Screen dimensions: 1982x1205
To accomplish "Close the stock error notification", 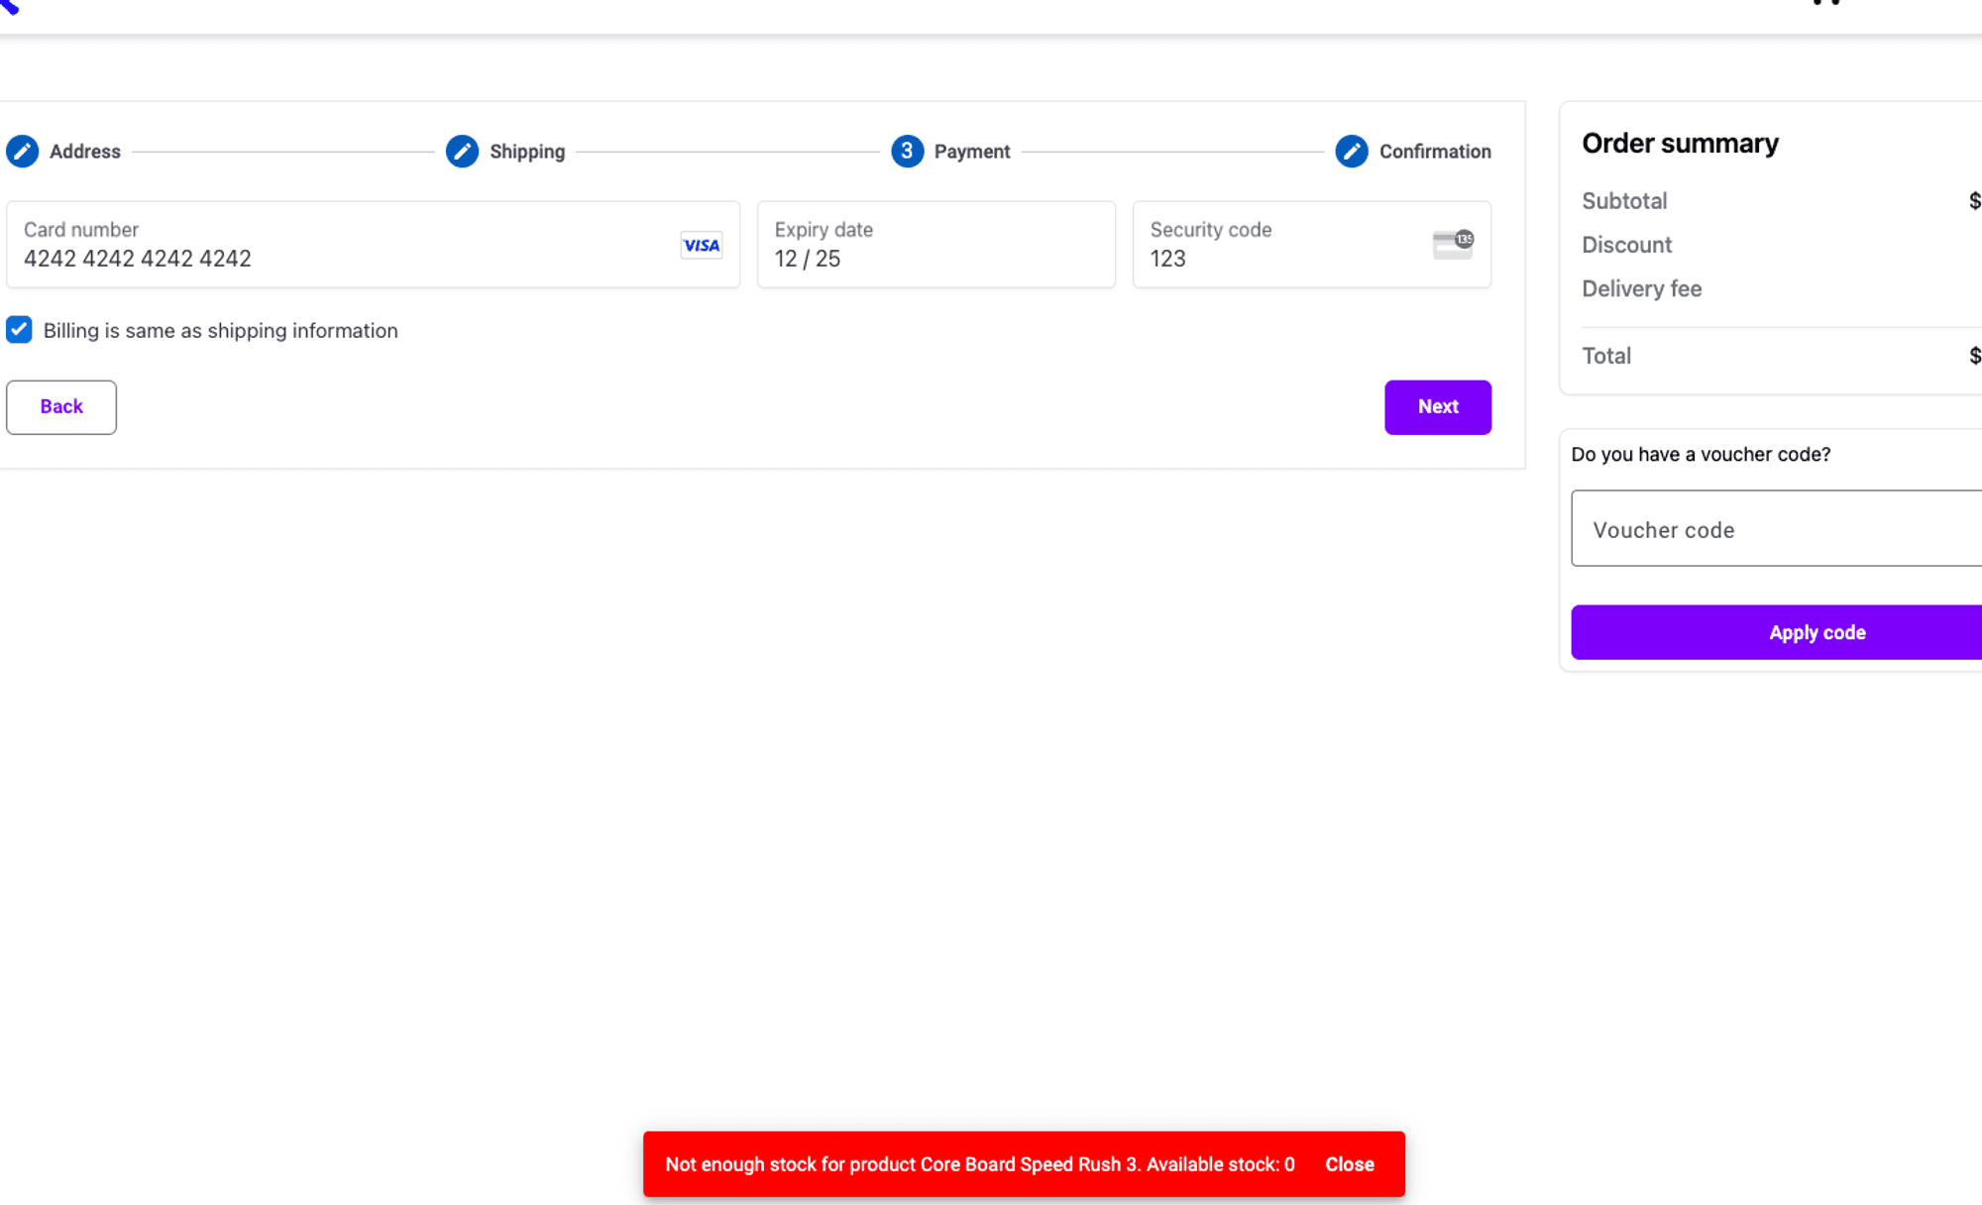I will pos(1349,1164).
